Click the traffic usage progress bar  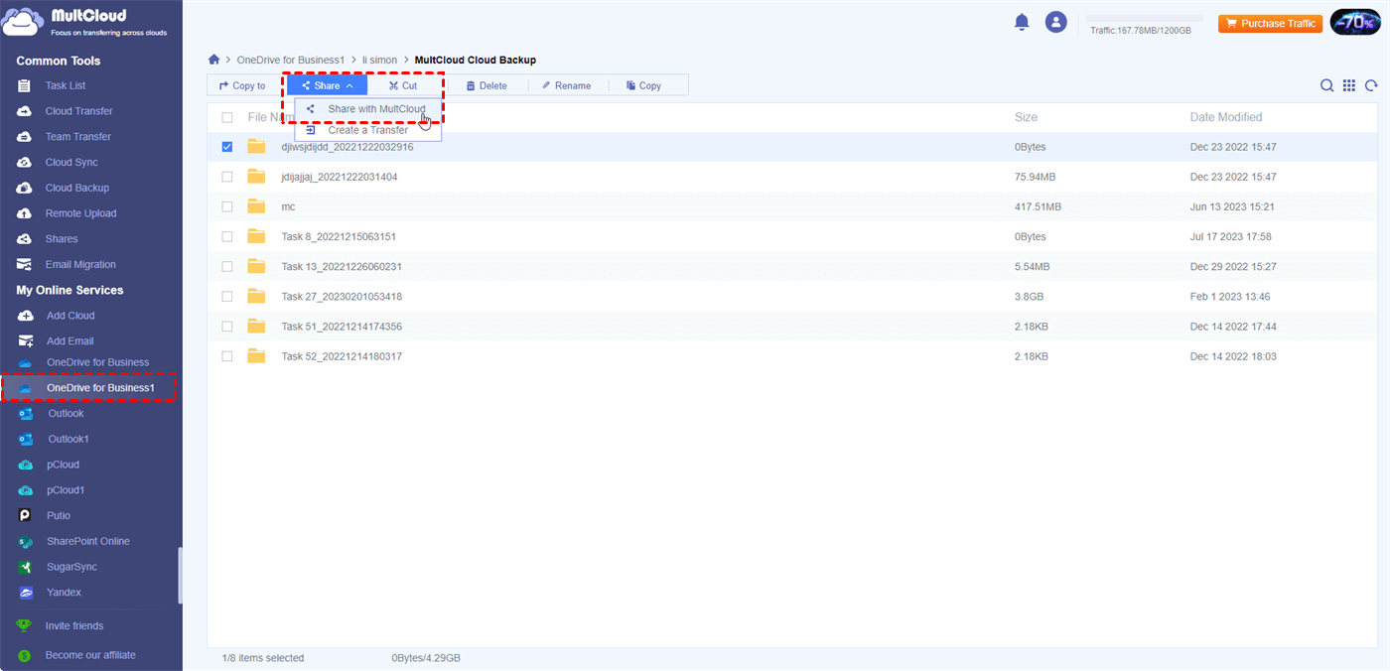click(x=1145, y=18)
